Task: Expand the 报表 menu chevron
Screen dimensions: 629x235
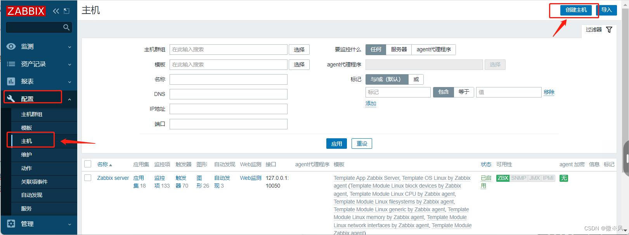Action: 70,82
